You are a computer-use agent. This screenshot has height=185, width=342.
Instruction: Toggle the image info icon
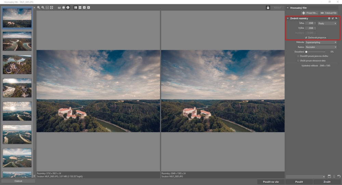tap(68, 8)
